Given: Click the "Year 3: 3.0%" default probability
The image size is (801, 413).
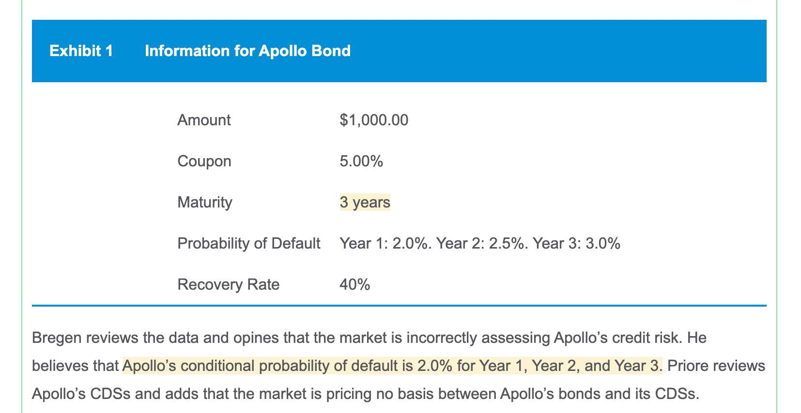Looking at the screenshot, I should click(576, 243).
